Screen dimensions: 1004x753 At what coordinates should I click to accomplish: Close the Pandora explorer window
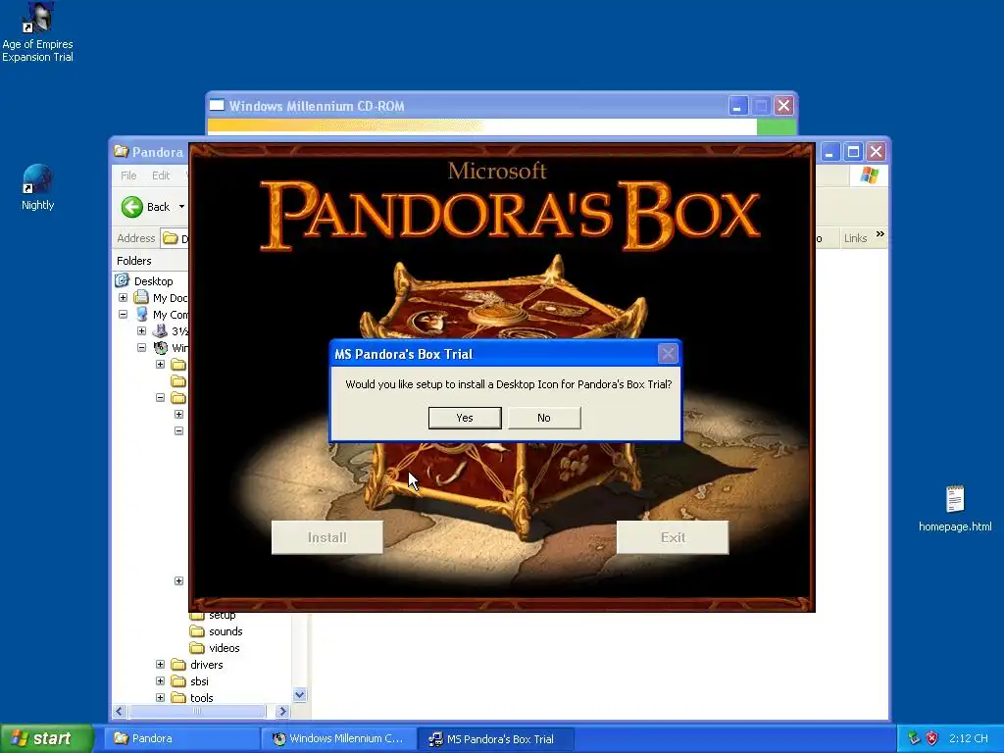pyautogui.click(x=876, y=152)
